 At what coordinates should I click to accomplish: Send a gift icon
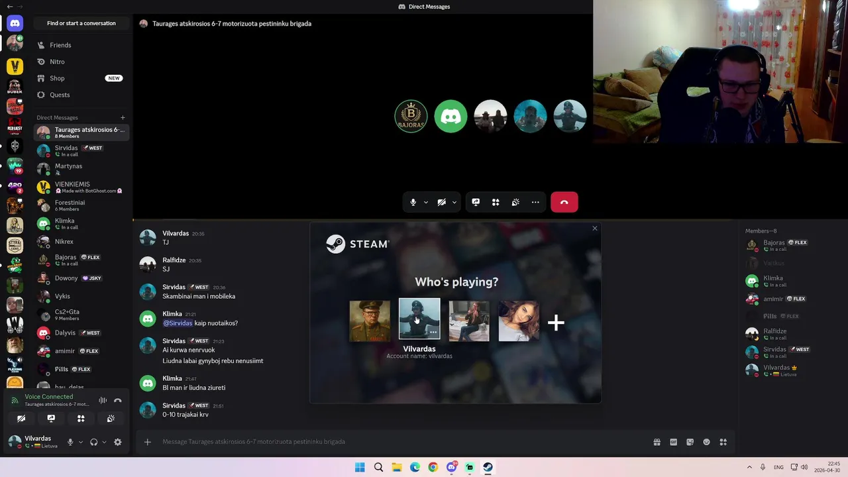[657, 442]
